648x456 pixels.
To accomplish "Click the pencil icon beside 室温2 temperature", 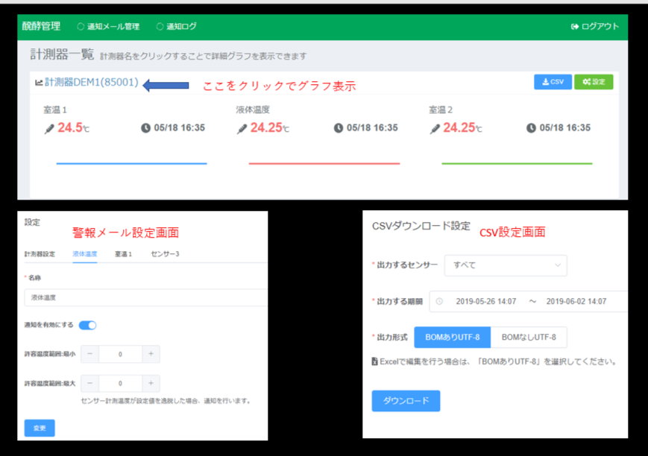I will point(435,128).
